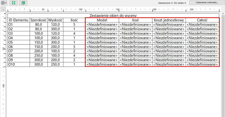Click the ruler corner collapse button
The height and width of the screenshot is (117, 225).
tap(3, 9)
